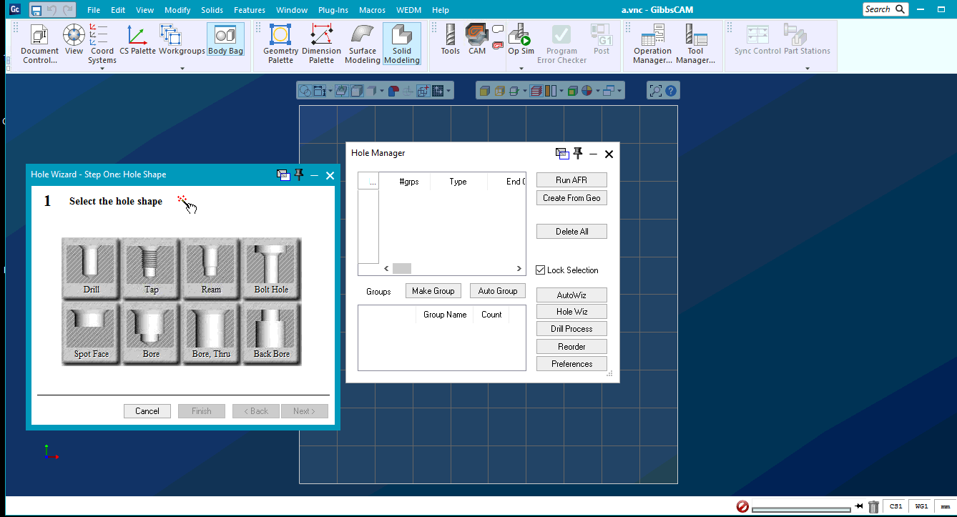Pin the Hole Manager dialog

tap(578, 154)
